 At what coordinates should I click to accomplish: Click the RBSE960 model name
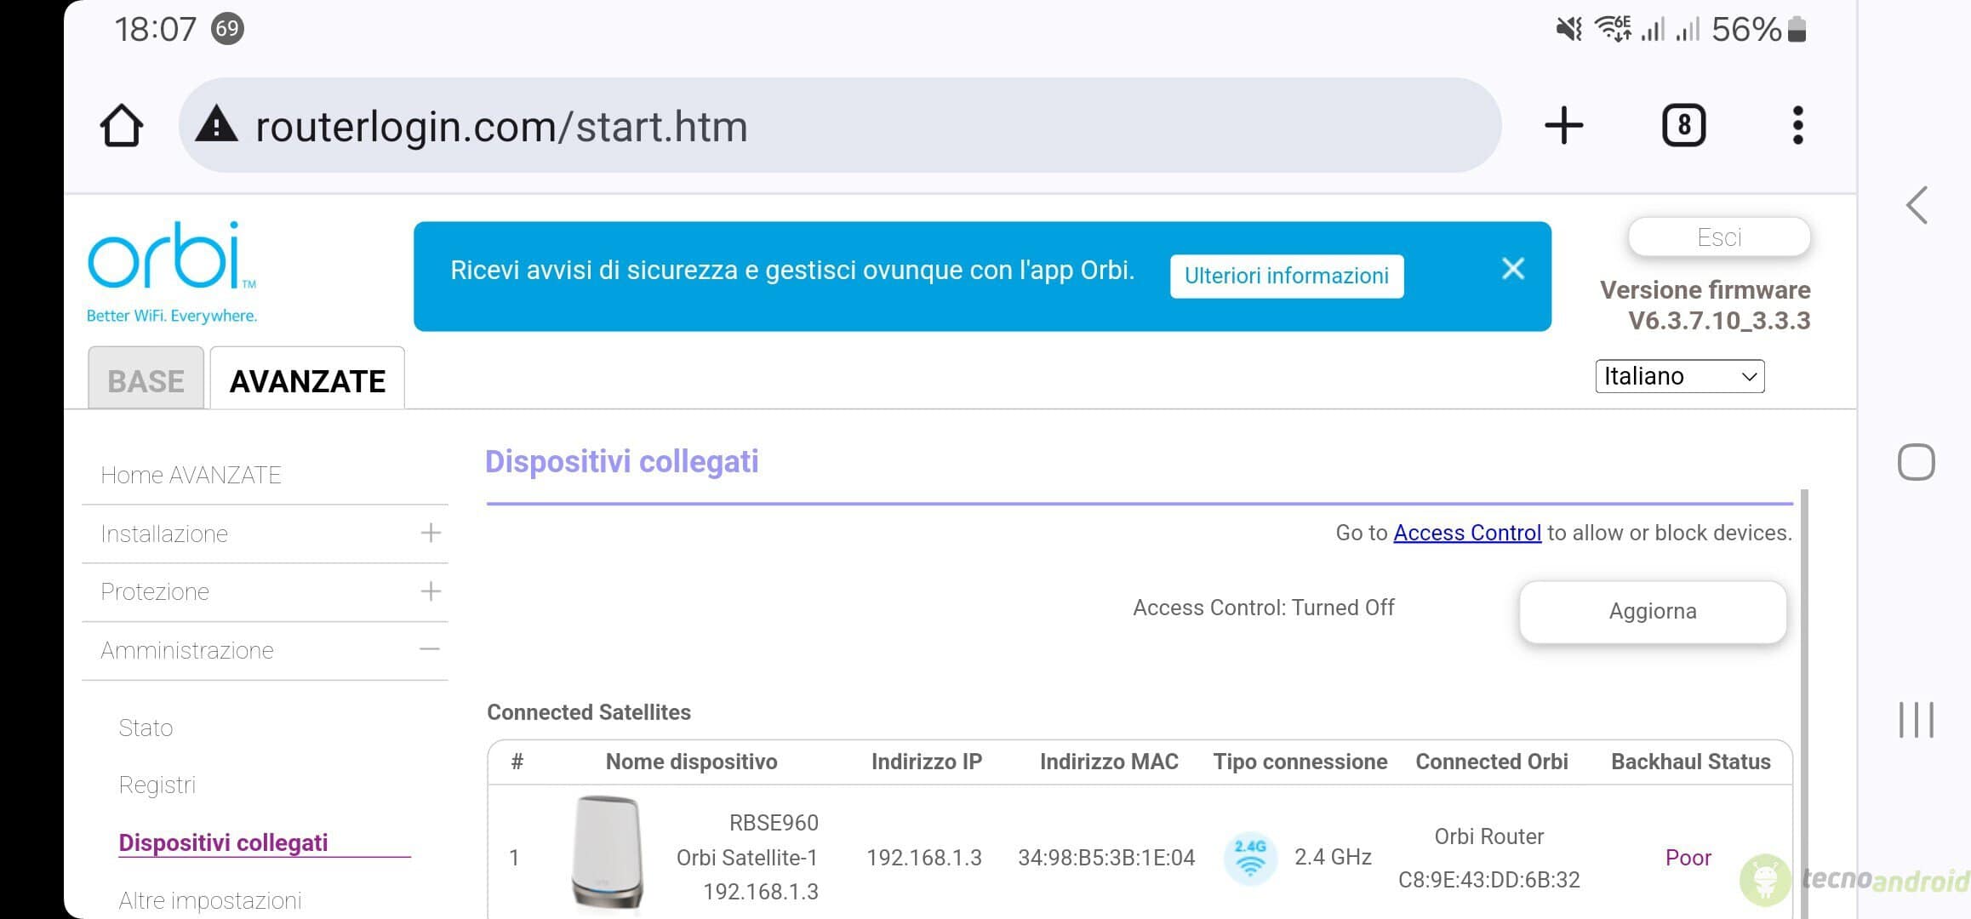[x=774, y=823]
